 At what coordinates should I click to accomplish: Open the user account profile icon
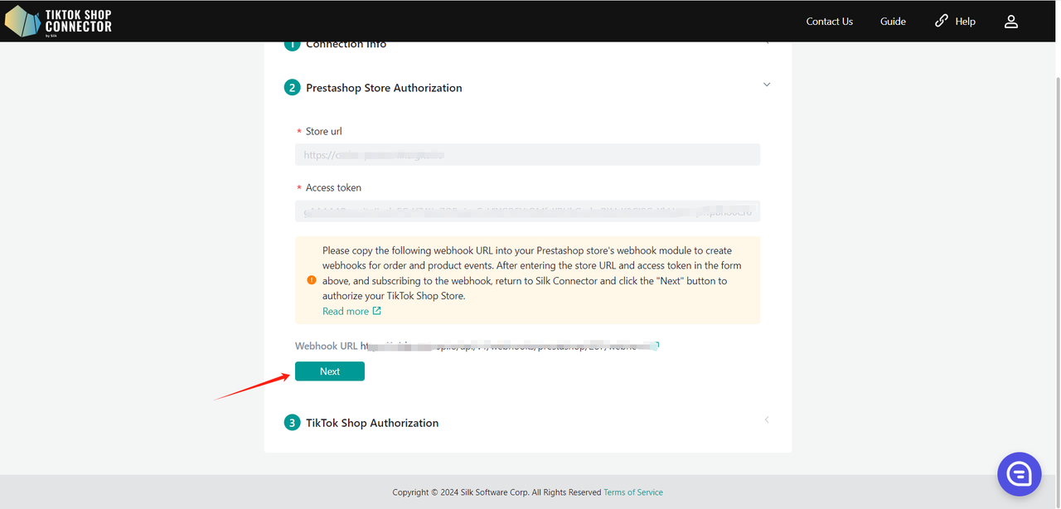tap(1011, 22)
